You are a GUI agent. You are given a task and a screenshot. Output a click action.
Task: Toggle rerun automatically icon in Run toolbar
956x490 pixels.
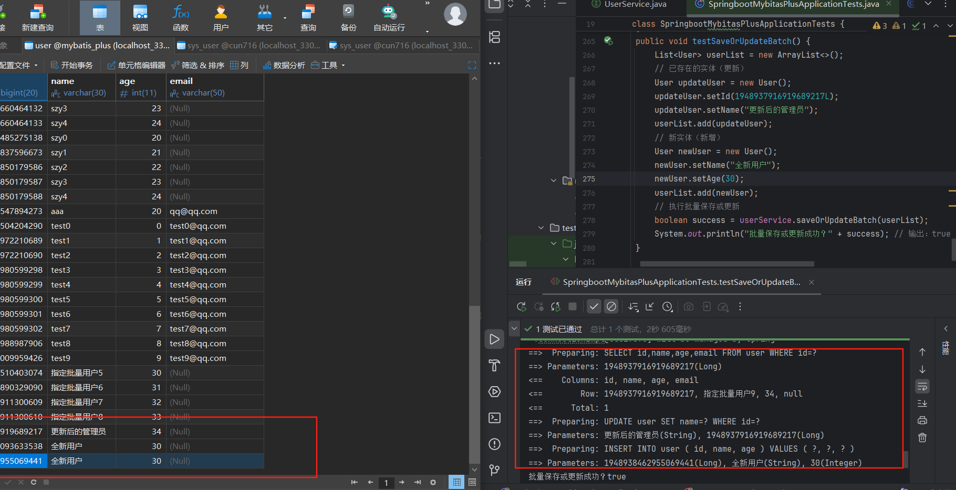click(x=556, y=307)
